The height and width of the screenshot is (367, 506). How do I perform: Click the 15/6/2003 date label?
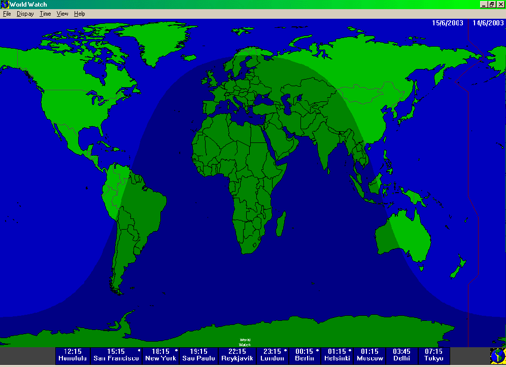coord(447,23)
